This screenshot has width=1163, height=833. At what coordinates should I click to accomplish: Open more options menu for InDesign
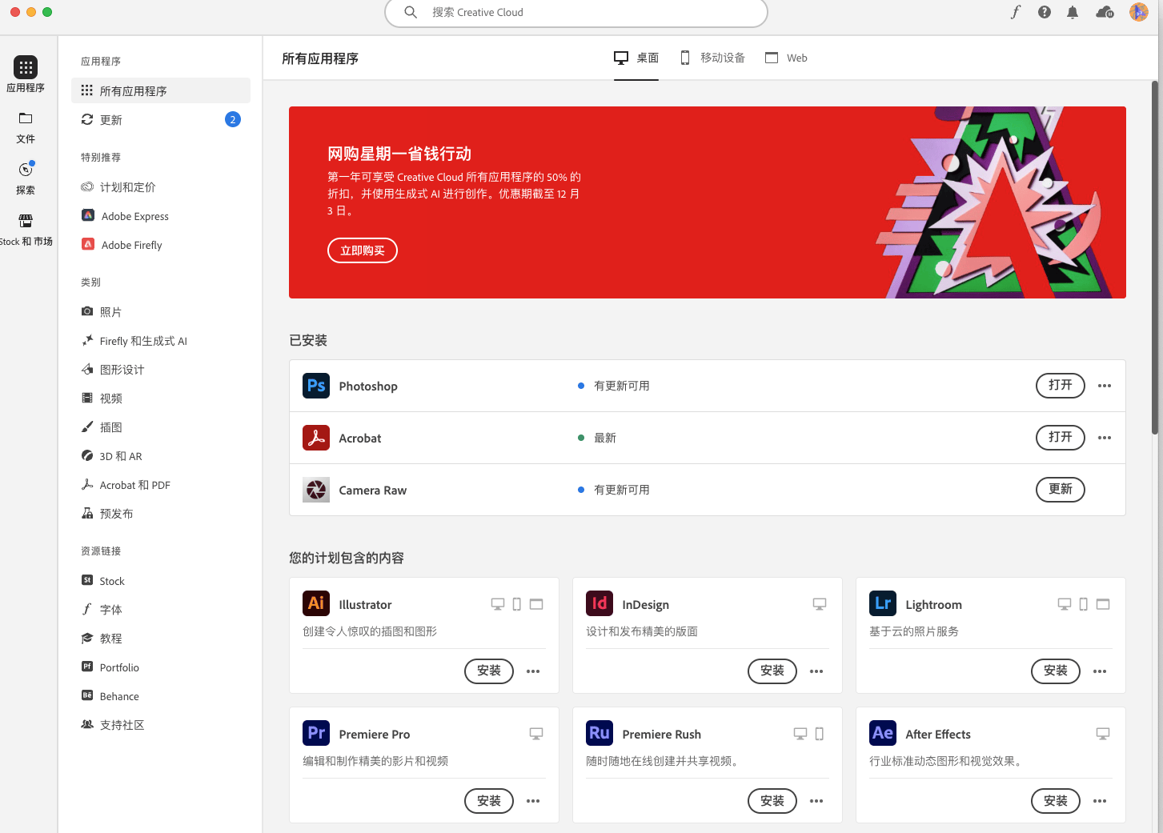(x=816, y=671)
